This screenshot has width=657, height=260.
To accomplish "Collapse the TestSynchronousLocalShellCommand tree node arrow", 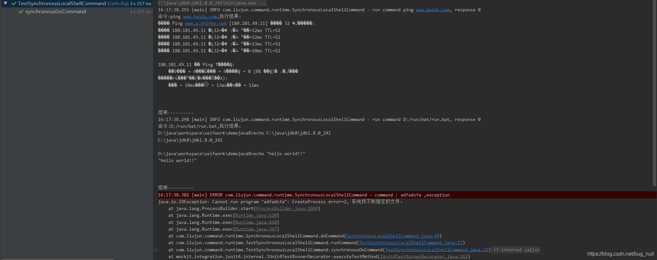I will (x=5, y=3).
